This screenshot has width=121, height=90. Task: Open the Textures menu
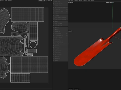click(x=10, y=0)
